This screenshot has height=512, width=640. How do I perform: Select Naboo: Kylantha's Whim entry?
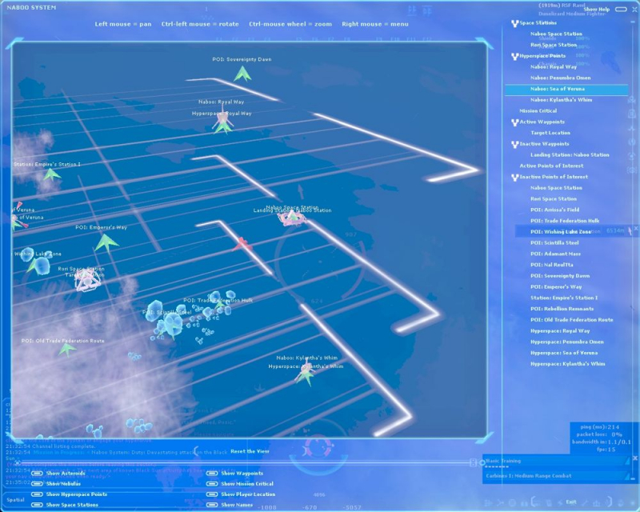tap(562, 100)
